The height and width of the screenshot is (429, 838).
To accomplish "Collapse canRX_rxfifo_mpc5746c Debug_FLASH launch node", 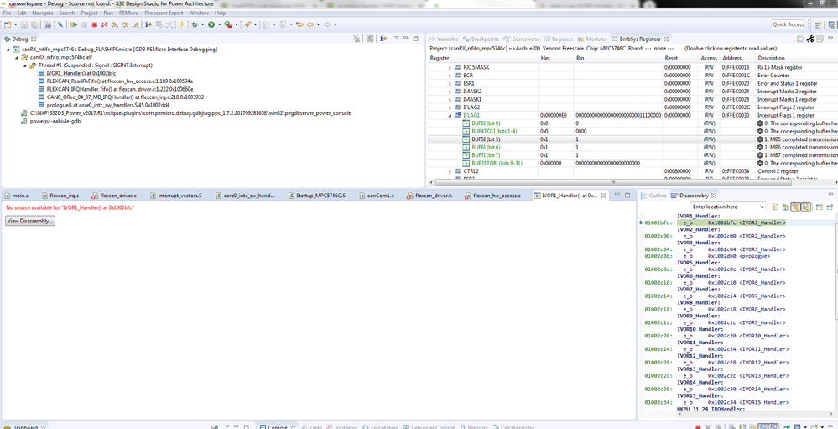I will (8, 49).
